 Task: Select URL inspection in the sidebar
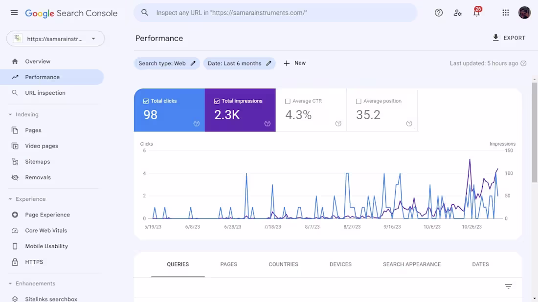coord(45,93)
